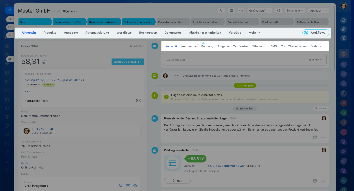Expand the Dokument dropdown
The image size is (354, 191).
click(295, 10)
